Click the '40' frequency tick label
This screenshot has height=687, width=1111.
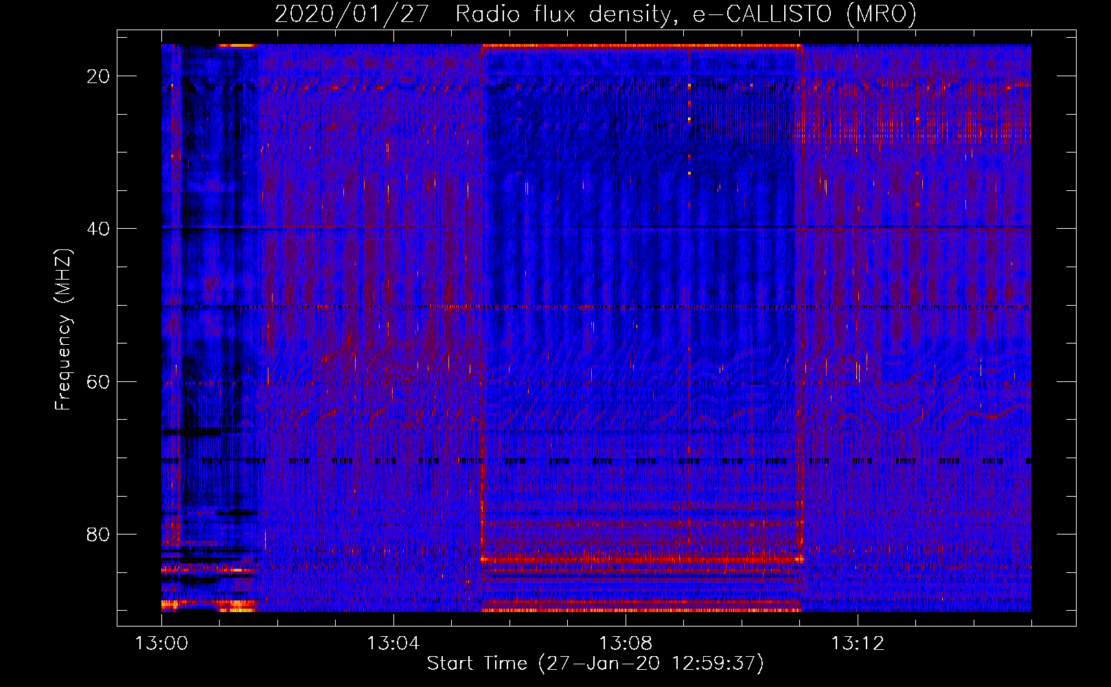(98, 229)
